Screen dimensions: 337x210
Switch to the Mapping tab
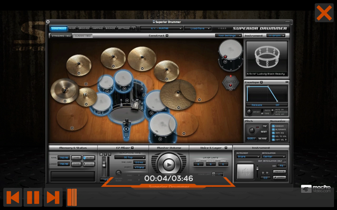98,28
